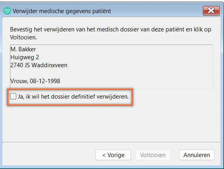Click the address line Huigweg 2

[x=25, y=57]
